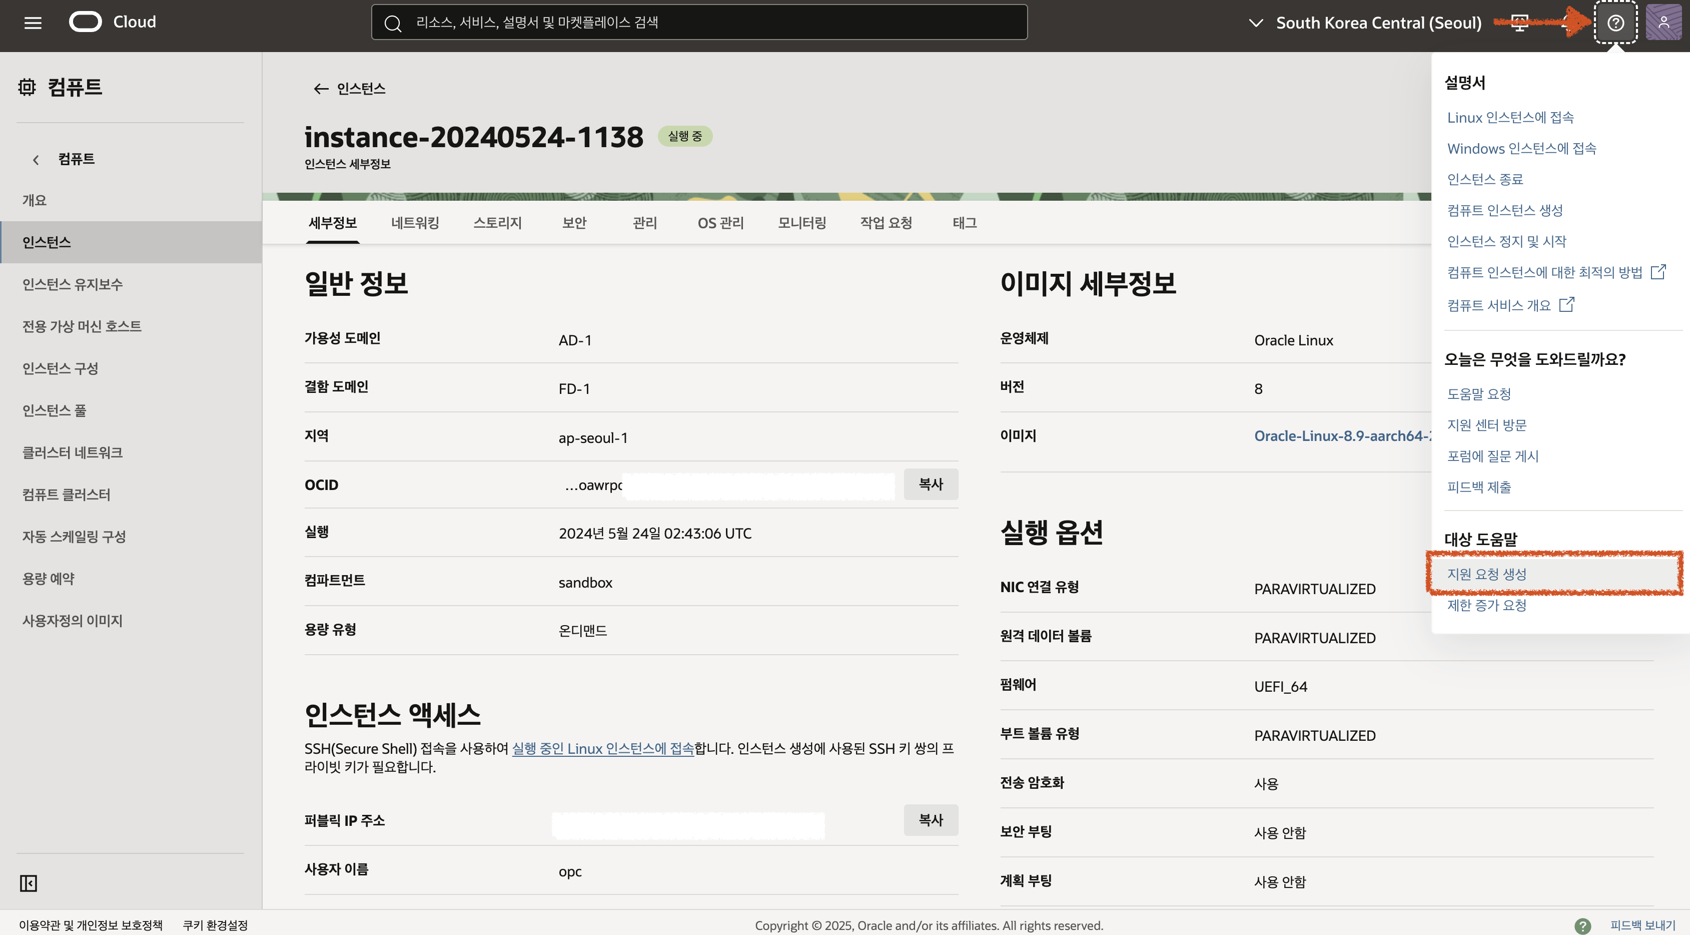Open the Oracle-Linux-8.9-aarch64 image link
Screen dimensions: 1690x935
(x=1342, y=435)
